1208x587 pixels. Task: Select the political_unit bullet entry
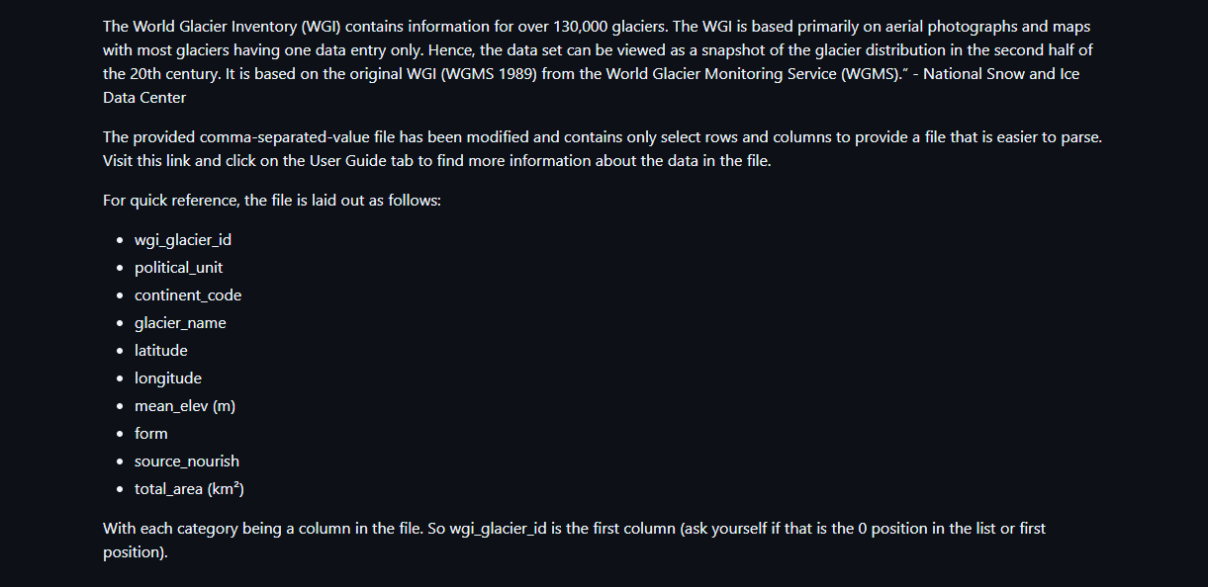179,268
